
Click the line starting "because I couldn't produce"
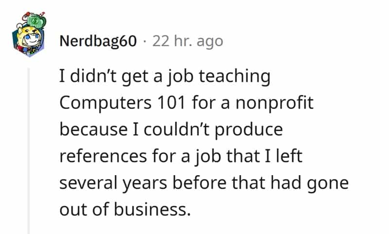pyautogui.click(x=171, y=130)
